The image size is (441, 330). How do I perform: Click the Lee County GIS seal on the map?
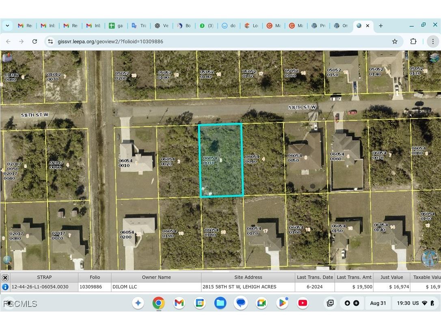pyautogui.click(x=429, y=259)
